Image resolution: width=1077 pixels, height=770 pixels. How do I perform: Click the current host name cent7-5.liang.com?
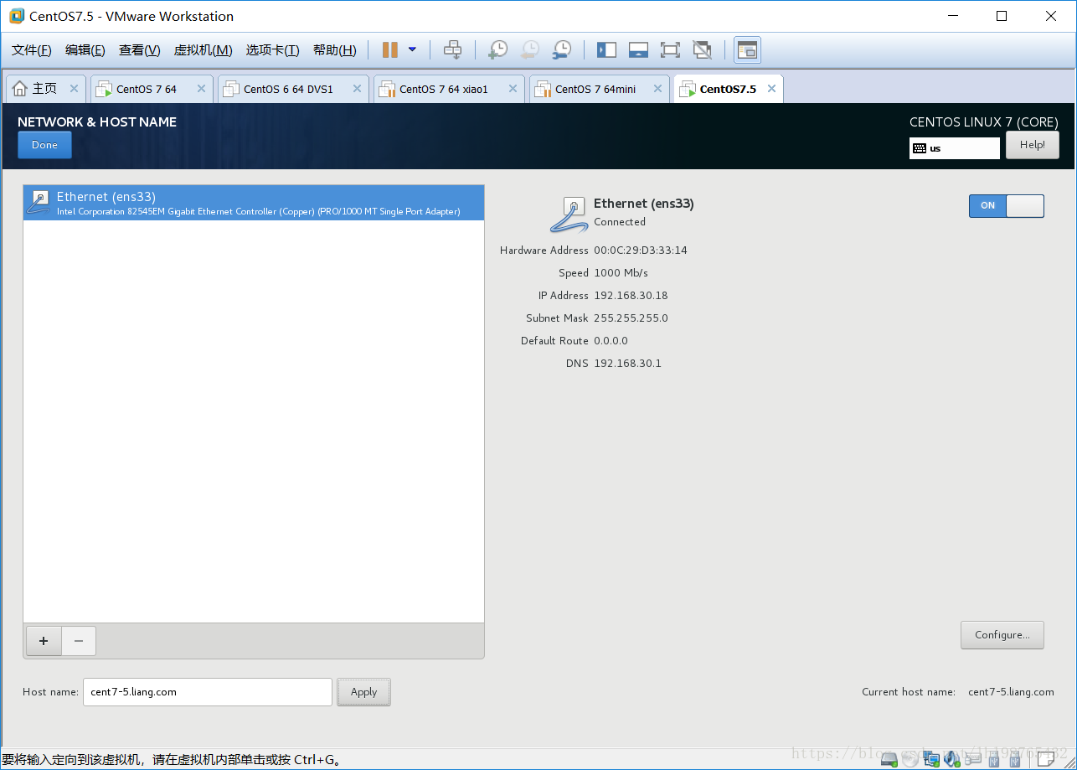pos(1011,692)
